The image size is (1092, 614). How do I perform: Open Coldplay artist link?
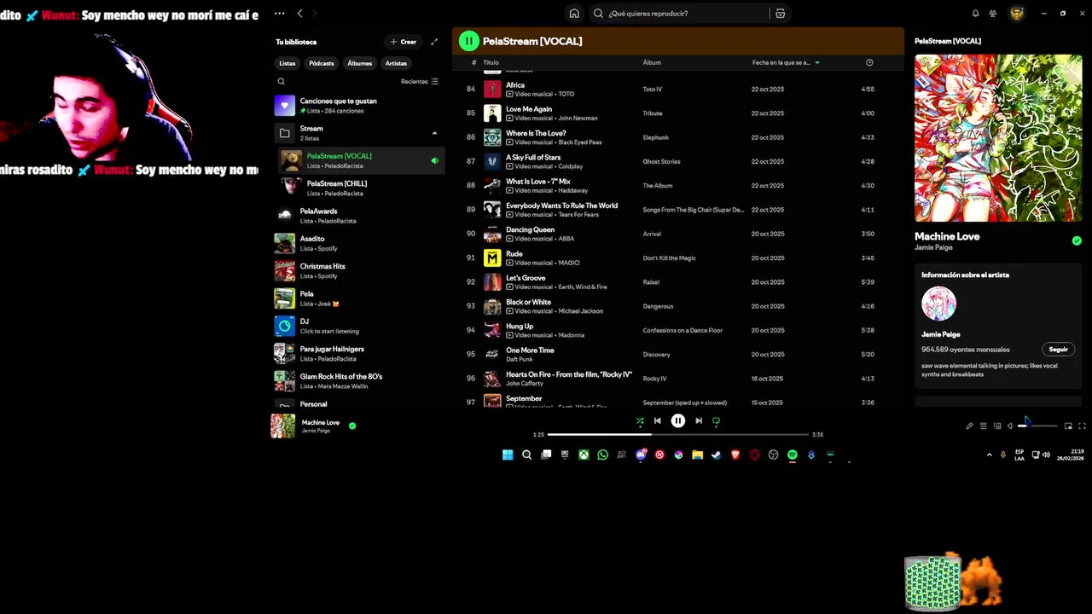pos(571,166)
